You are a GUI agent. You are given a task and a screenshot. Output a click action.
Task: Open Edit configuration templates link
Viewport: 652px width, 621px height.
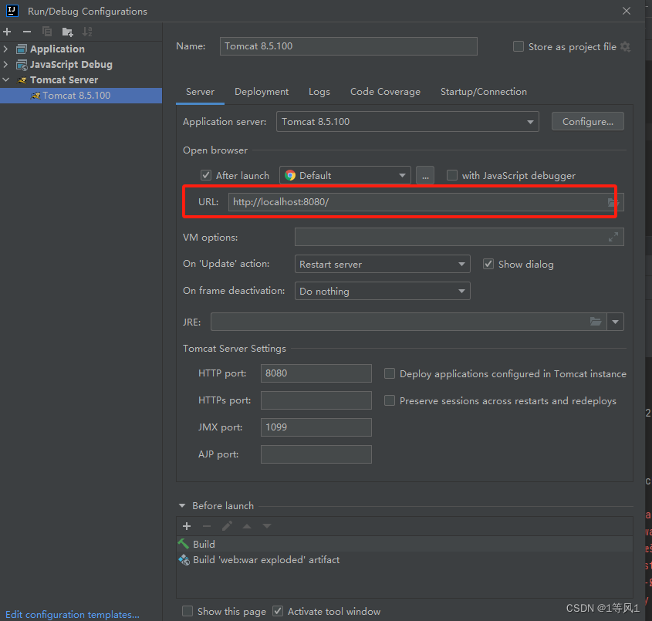pyautogui.click(x=73, y=614)
